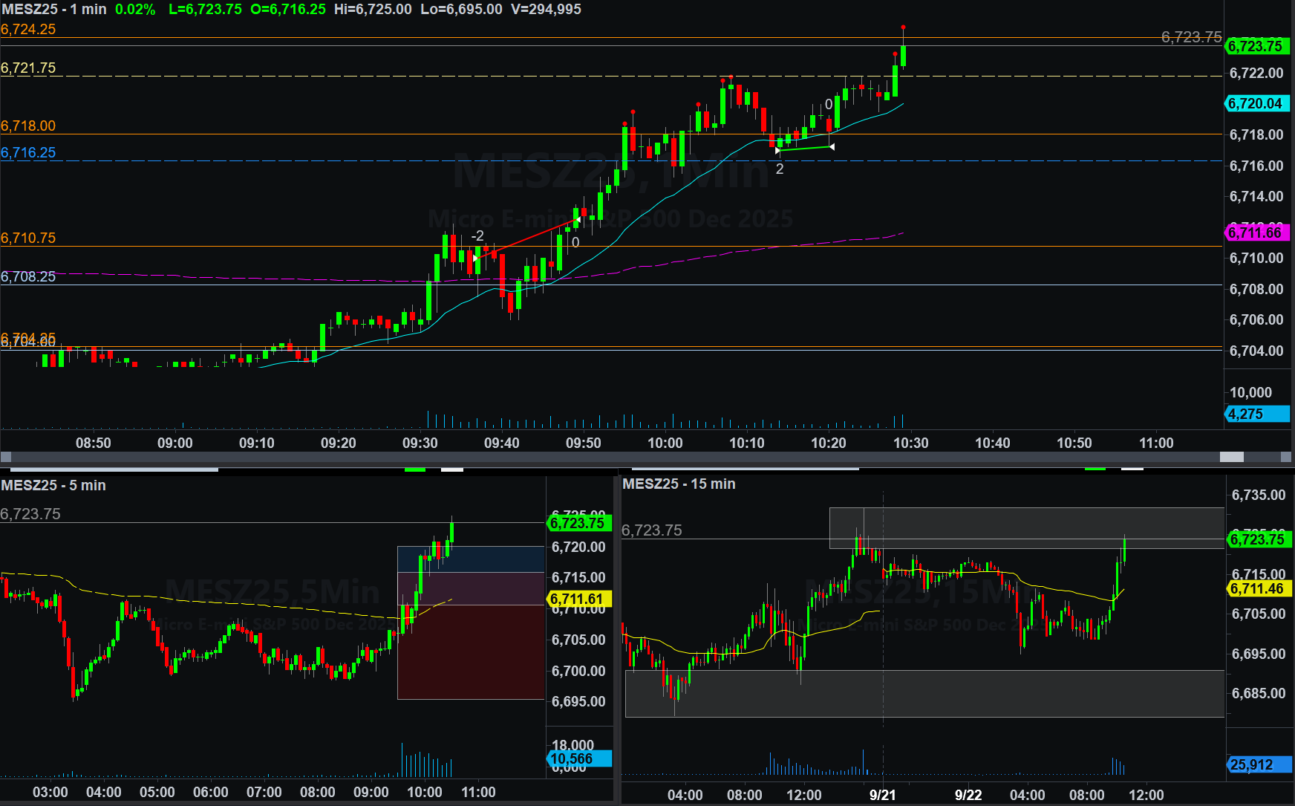The width and height of the screenshot is (1295, 806).
Task: Select the red trend line labeled -2
Action: point(526,239)
